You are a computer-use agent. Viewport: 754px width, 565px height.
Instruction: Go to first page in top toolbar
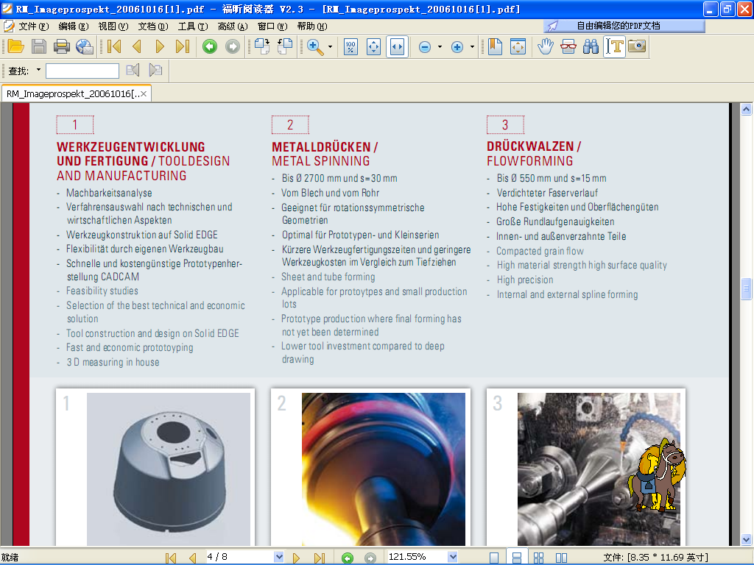(114, 46)
